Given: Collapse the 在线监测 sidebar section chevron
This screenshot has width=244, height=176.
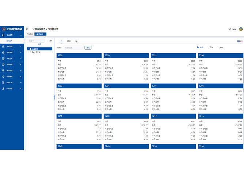Looking at the screenshot, I should click(21, 35).
